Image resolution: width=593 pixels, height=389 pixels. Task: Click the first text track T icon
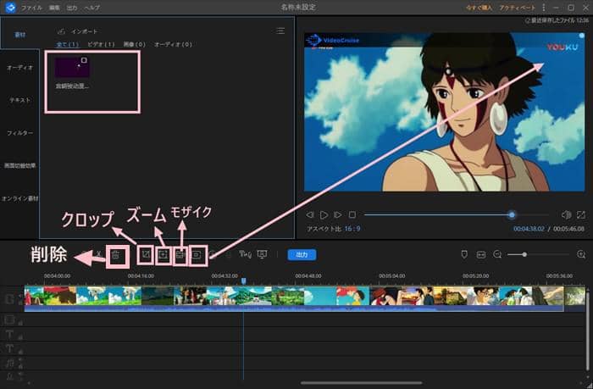(x=9, y=334)
